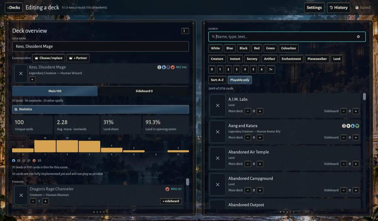Increase Aang and Katara sideboard count
The width and height of the screenshot is (378, 221).
tap(356, 138)
